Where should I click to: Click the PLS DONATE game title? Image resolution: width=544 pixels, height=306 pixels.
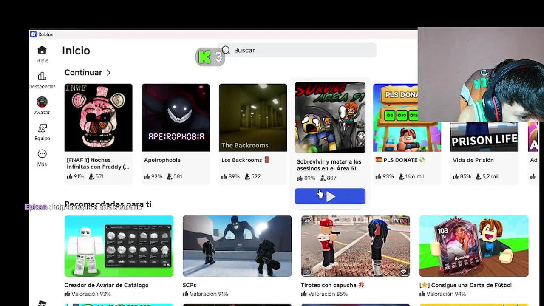pos(400,160)
